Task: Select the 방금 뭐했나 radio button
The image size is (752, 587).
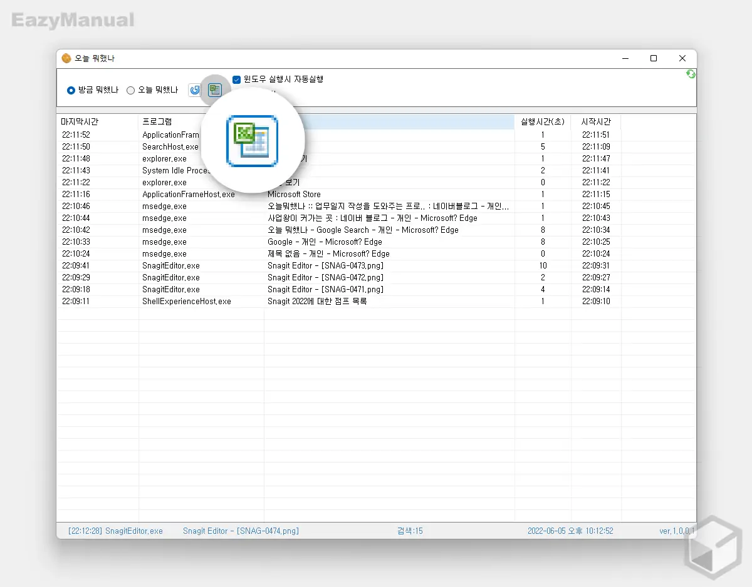Action: tap(71, 90)
